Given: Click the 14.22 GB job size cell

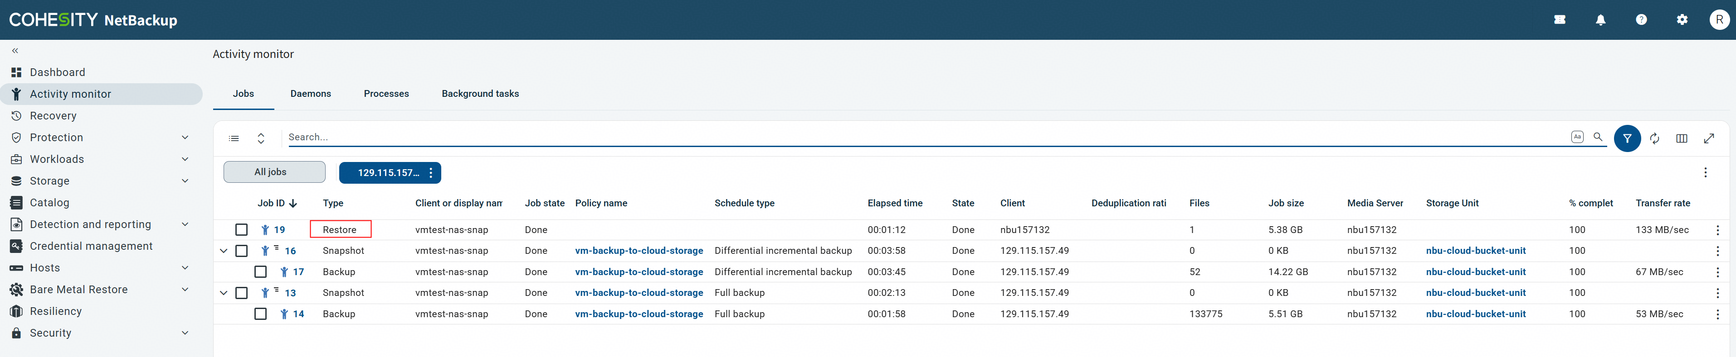Looking at the screenshot, I should point(1288,272).
